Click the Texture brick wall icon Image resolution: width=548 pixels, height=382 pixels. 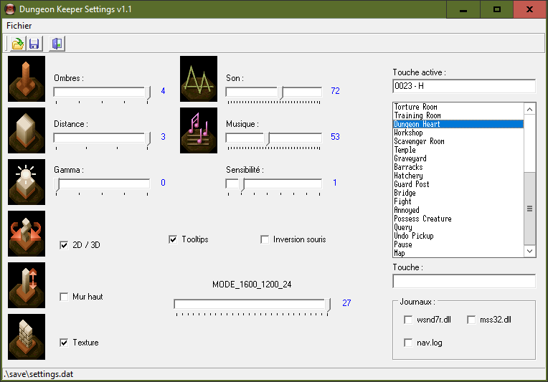tap(27, 337)
